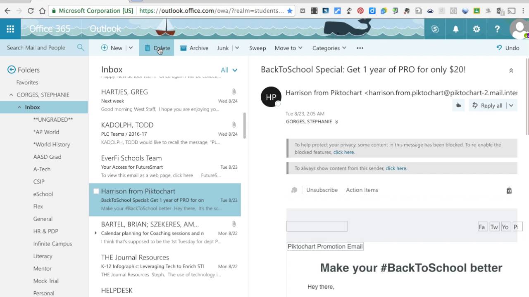Open the **UNGRADED** folder
Screen dimensions: 529x297
coord(53,120)
